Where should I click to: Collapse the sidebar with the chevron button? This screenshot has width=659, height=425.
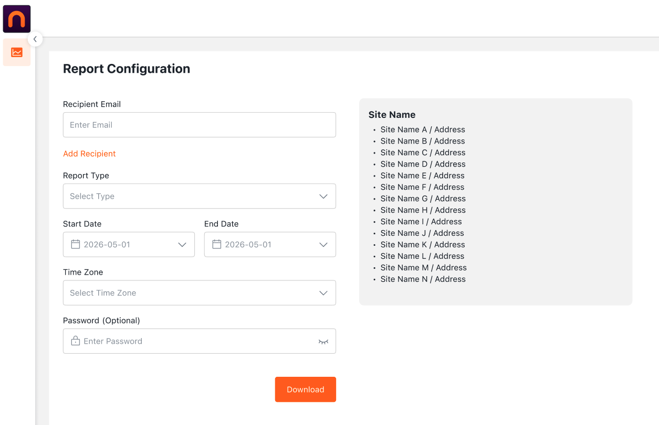[x=35, y=39]
